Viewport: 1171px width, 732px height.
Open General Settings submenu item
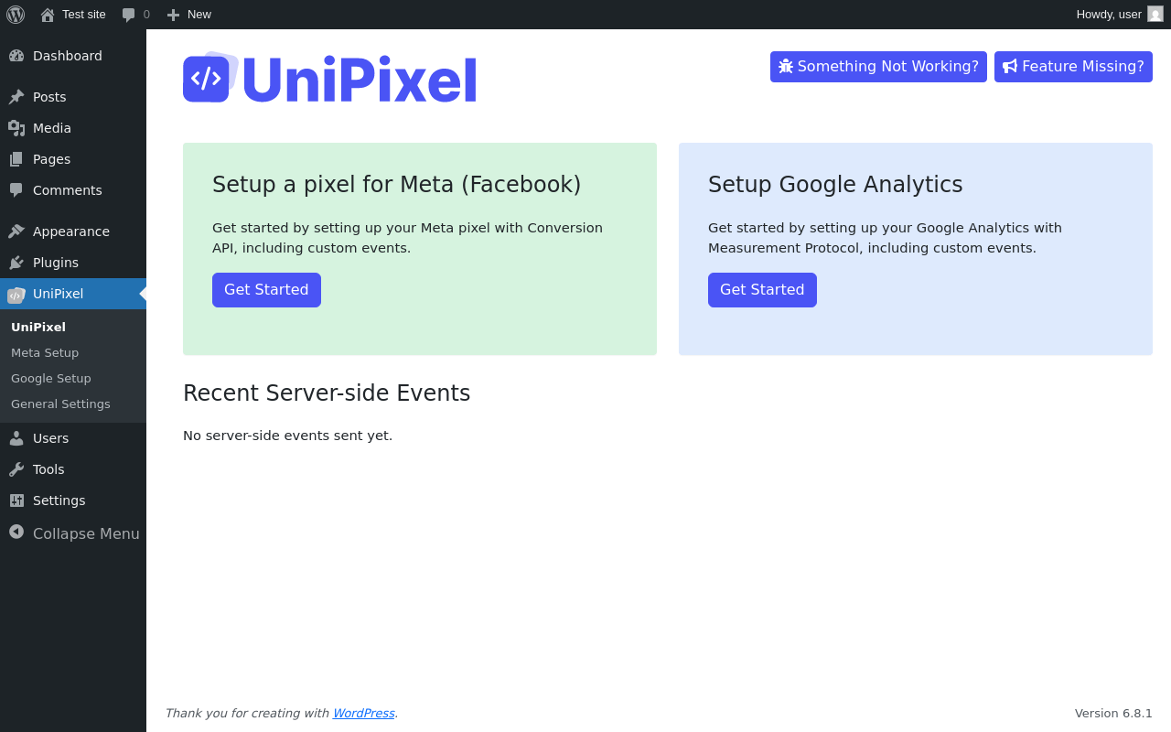[60, 404]
